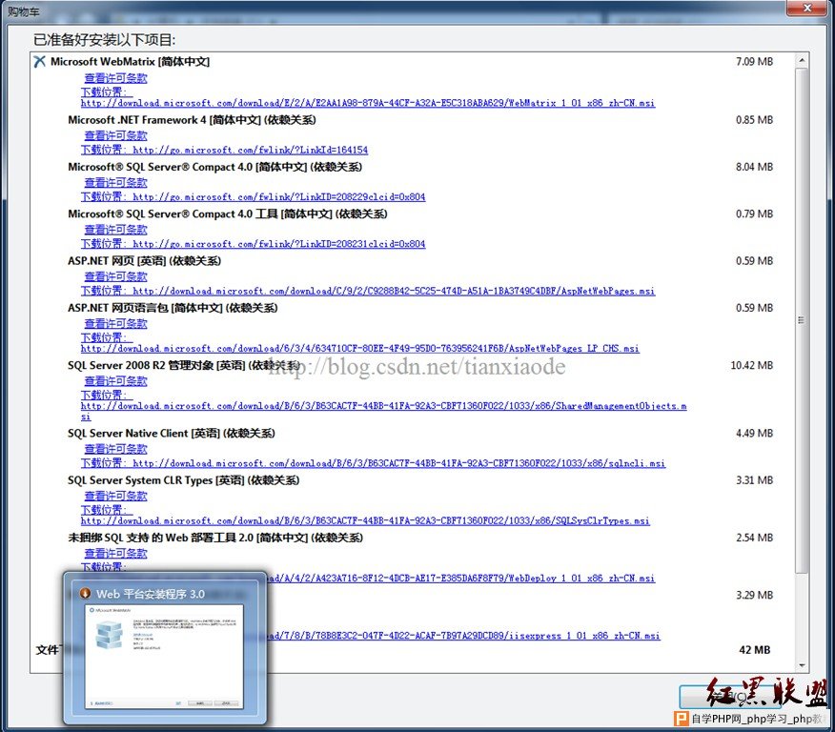835x732 pixels.
Task: Select the 'Microsoft WebMatrix [简体中文]' item title
Action: coord(130,61)
